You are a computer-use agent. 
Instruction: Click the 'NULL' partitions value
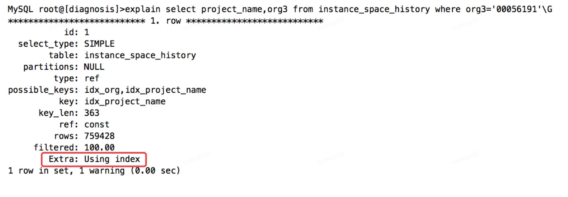pyautogui.click(x=94, y=67)
